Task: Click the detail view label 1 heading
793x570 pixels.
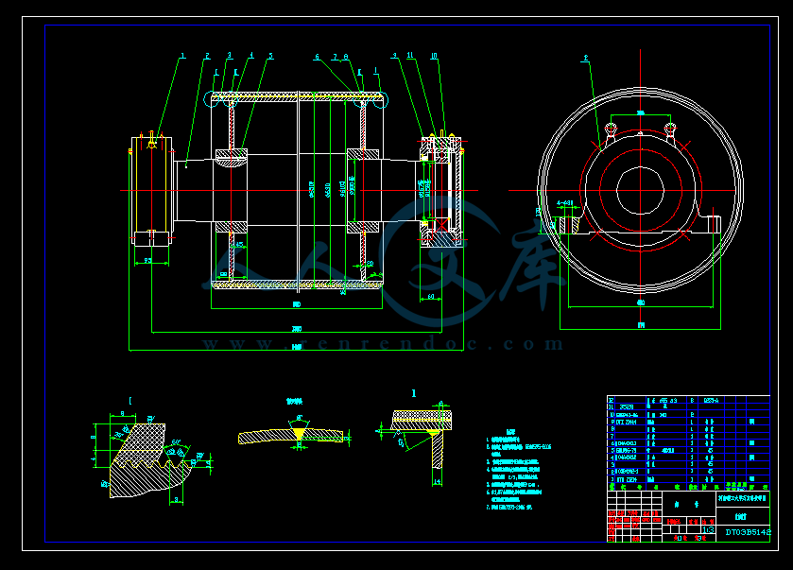Action: 414,393
